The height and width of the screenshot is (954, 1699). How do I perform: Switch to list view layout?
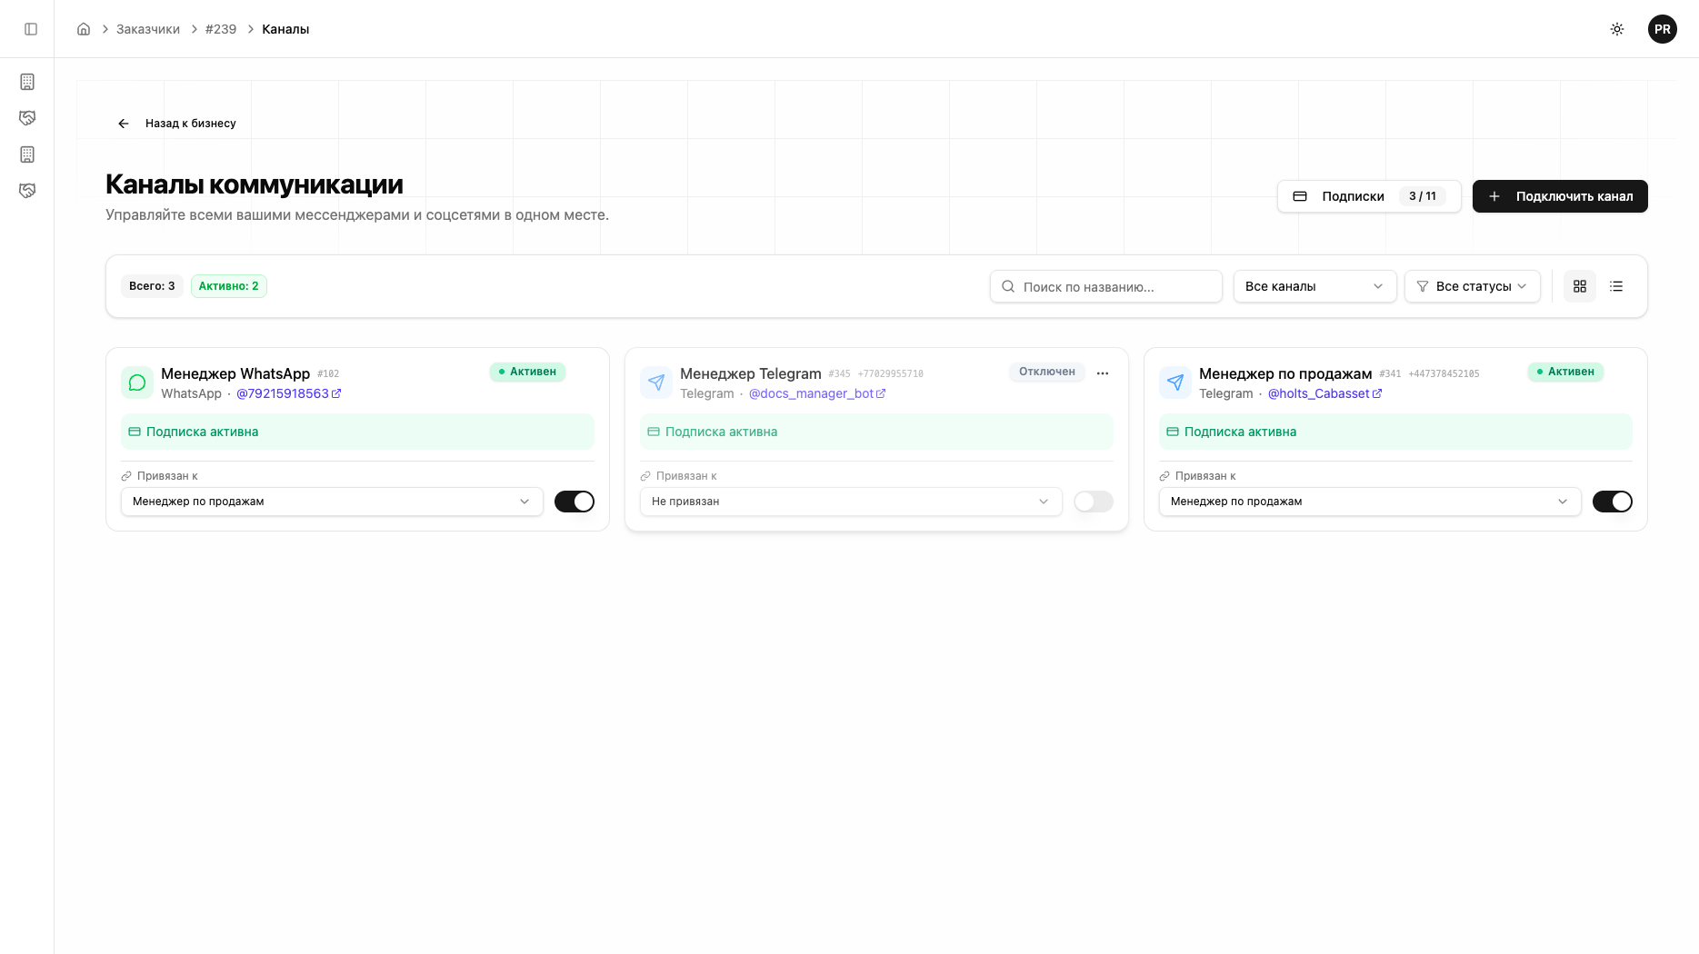(1616, 286)
